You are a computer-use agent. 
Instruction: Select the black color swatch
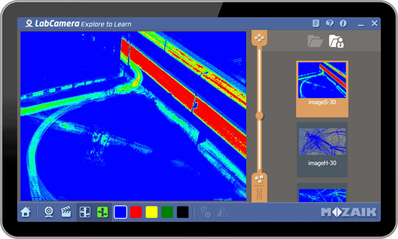(x=183, y=212)
